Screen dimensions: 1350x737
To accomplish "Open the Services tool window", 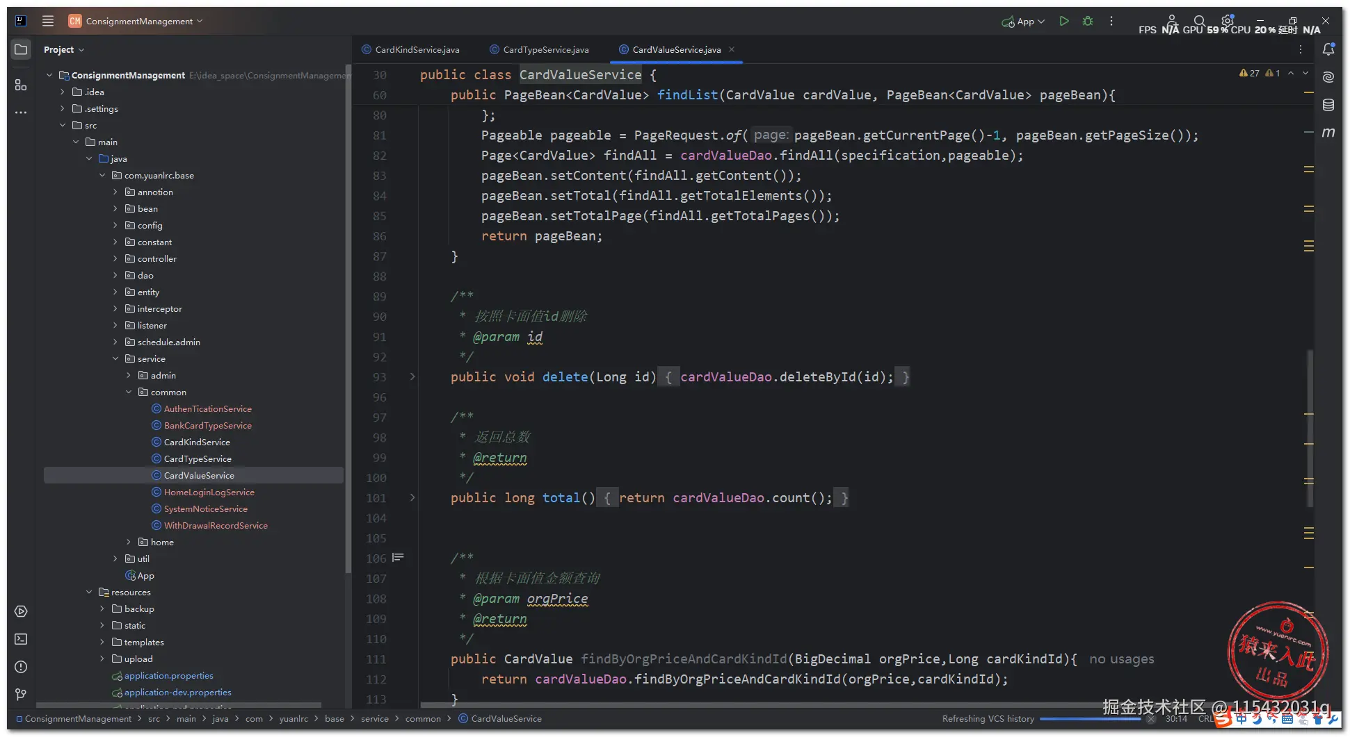I will [x=21, y=611].
